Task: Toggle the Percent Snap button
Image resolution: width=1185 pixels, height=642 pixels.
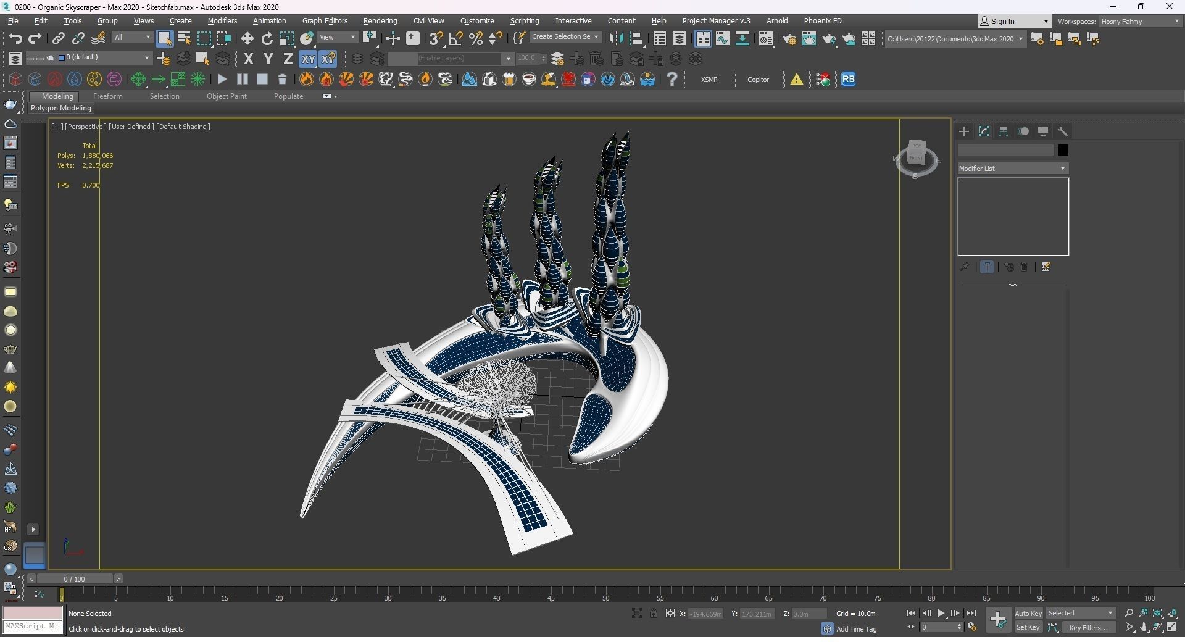Action: pos(475,38)
